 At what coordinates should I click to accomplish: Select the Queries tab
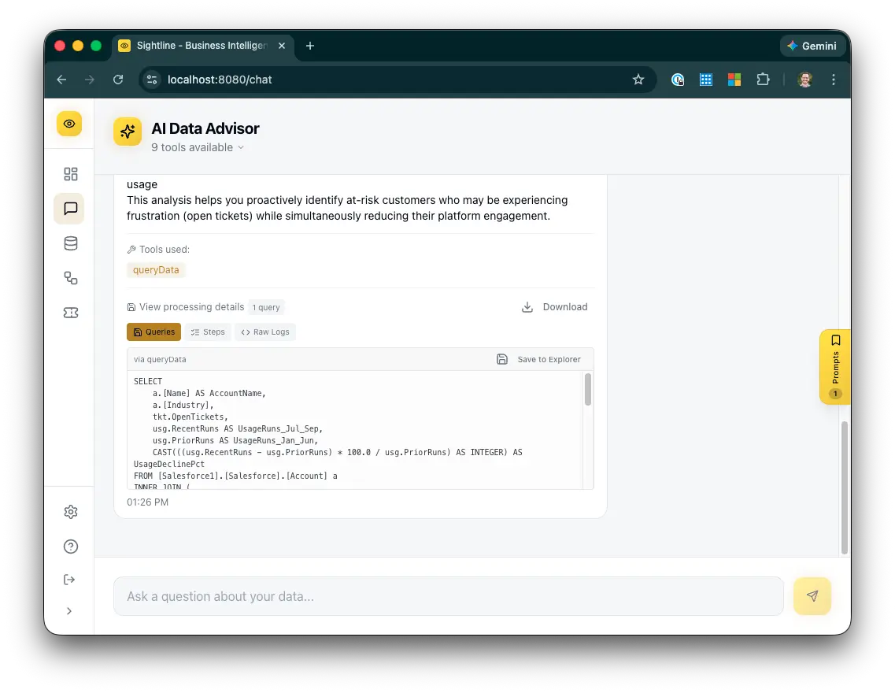154,332
